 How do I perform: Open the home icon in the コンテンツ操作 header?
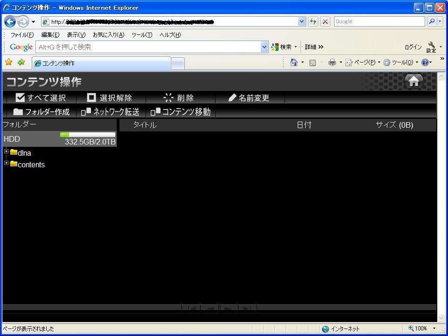coord(413,81)
